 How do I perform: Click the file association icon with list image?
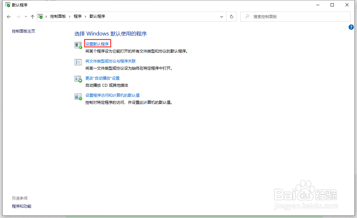pos(78,62)
